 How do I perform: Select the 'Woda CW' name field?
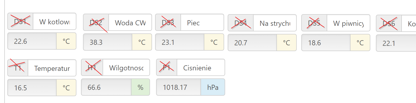point(130,23)
